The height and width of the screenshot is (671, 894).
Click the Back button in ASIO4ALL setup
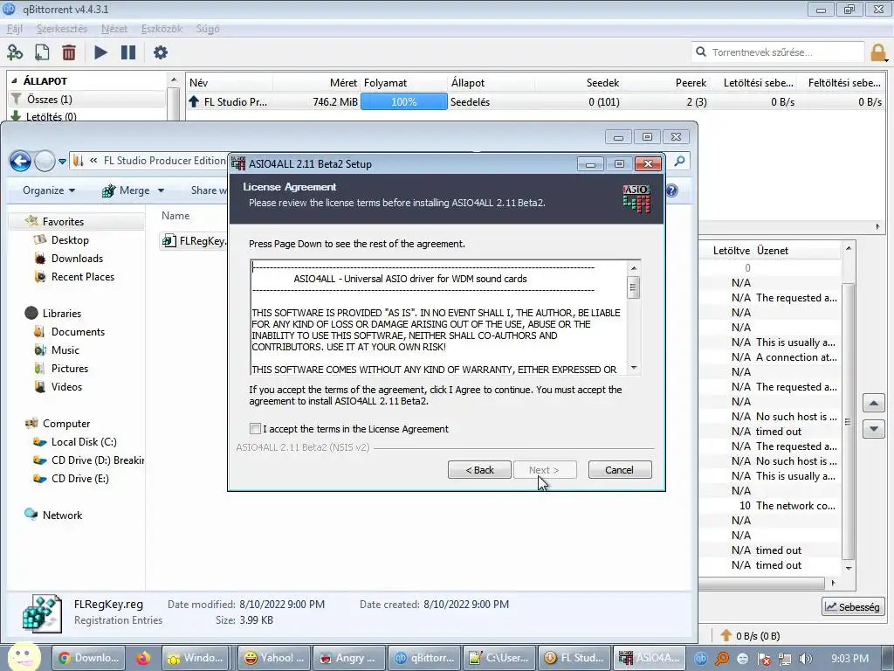479,470
